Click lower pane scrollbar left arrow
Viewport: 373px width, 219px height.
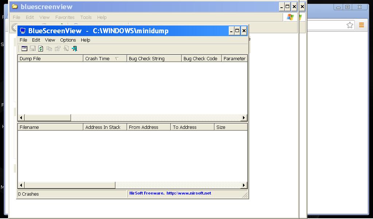21,185
